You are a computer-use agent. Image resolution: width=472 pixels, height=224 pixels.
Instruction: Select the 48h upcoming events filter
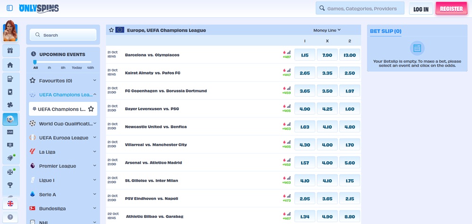click(x=91, y=67)
